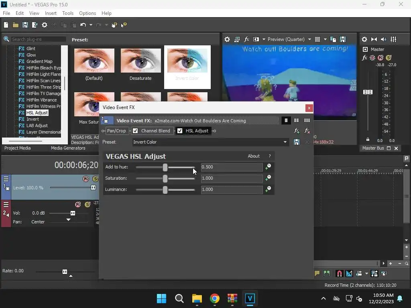Click About in VEGAS HSL Adjust
Viewport: 411px width, 308px height.
(x=254, y=156)
